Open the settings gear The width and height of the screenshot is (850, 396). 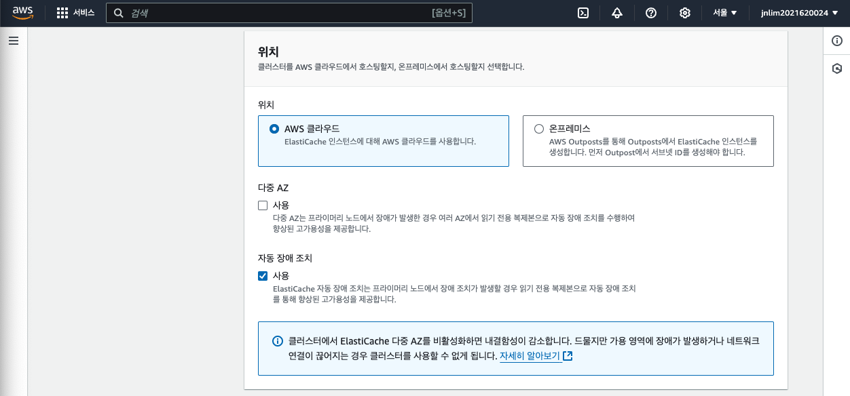pos(685,13)
